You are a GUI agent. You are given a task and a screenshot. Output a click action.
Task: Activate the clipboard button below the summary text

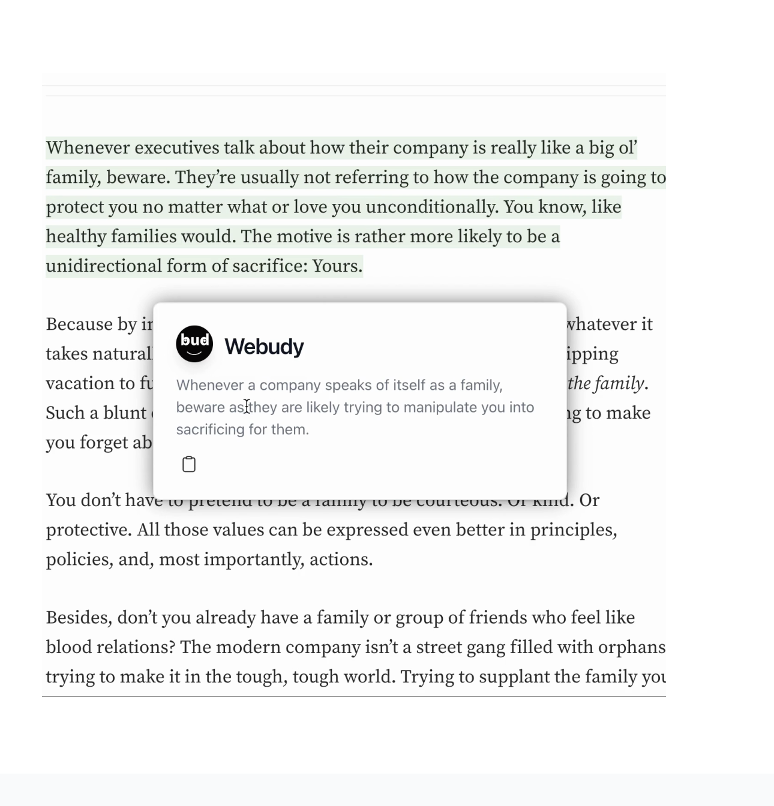[x=188, y=464]
